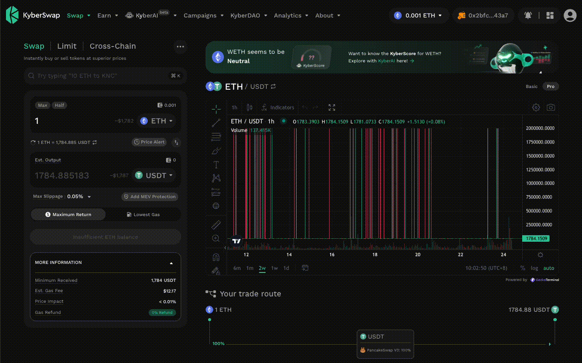Take chart snapshot with camera icon
Image resolution: width=582 pixels, height=363 pixels.
pyautogui.click(x=551, y=108)
